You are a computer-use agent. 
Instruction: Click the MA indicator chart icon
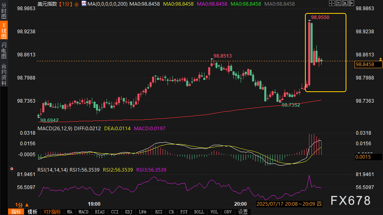84,4
